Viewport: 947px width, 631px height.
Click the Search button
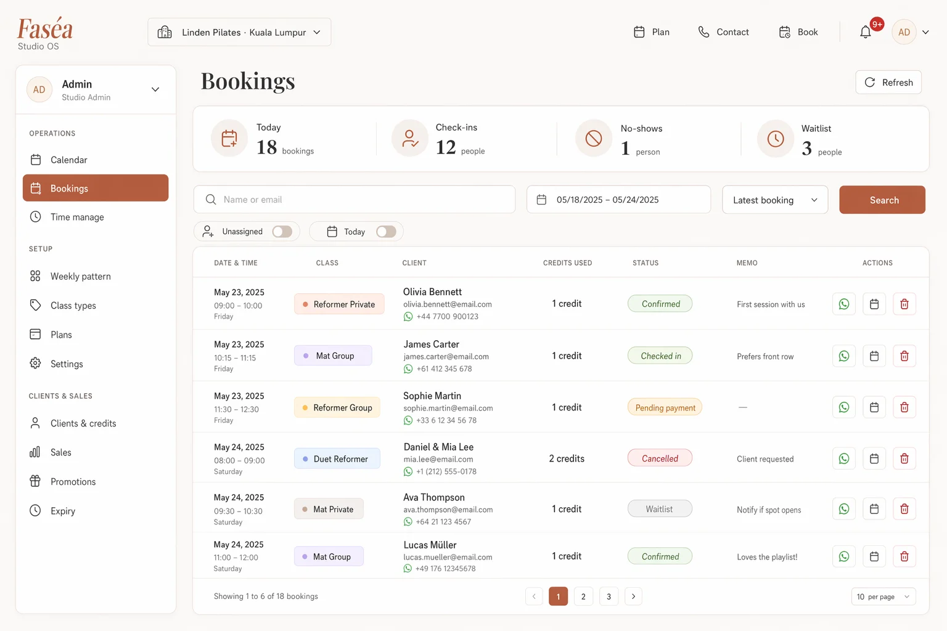882,200
